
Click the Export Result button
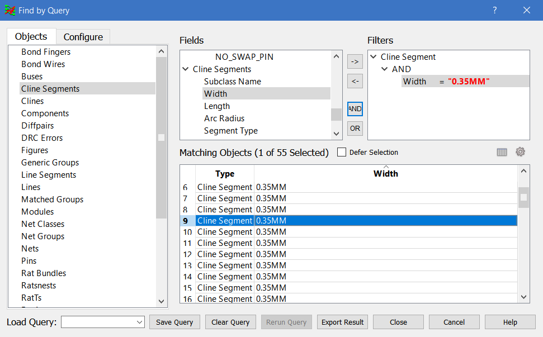tap(342, 322)
